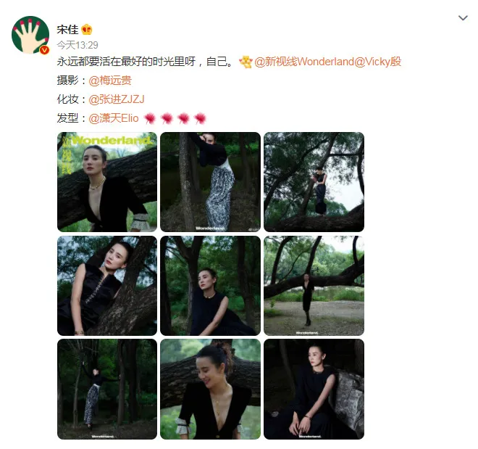Viewport: 478px width, 449px height.
Task: View the smiling woman black blazer photo
Action: coord(210,390)
